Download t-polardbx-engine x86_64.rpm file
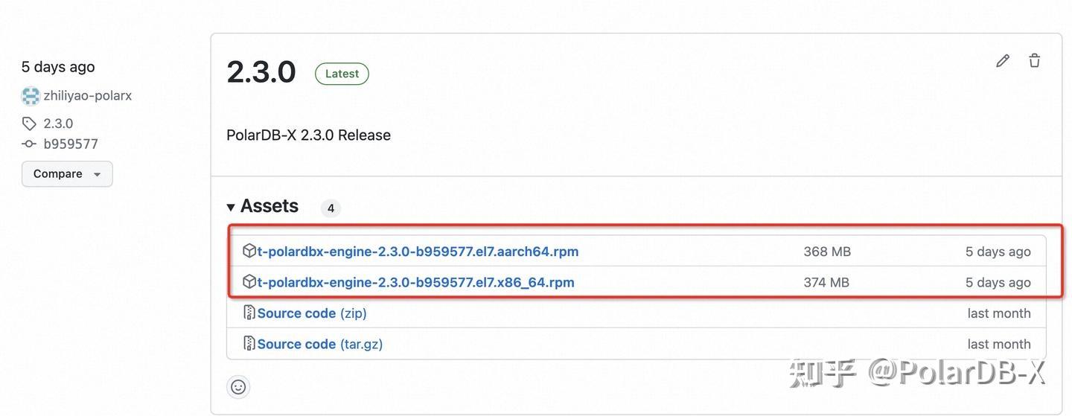 pos(415,282)
